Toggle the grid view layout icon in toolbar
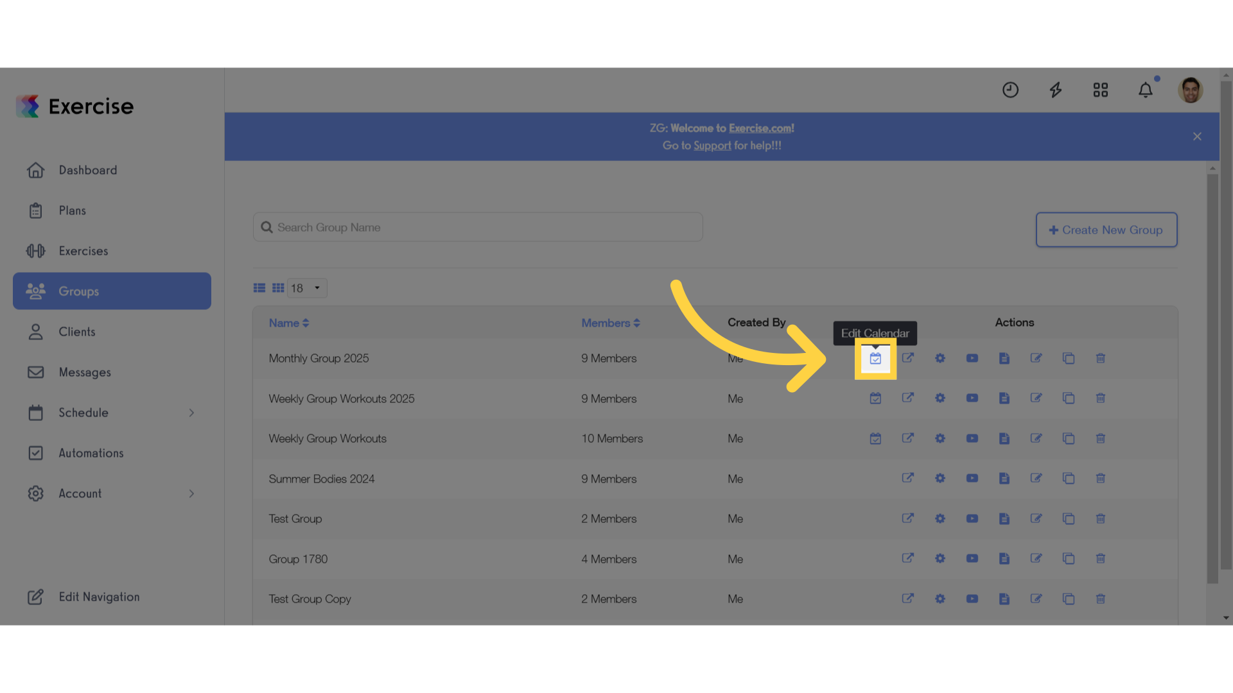 279,287
